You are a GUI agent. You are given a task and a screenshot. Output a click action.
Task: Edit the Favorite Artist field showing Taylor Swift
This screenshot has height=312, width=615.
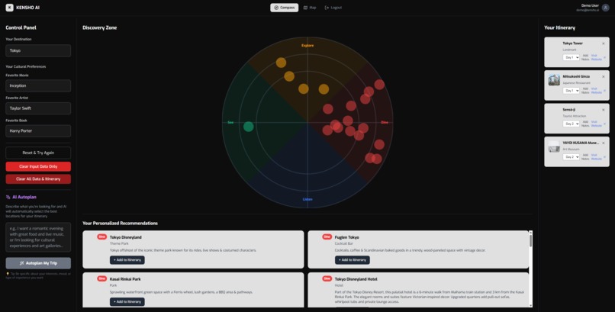pyautogui.click(x=38, y=108)
